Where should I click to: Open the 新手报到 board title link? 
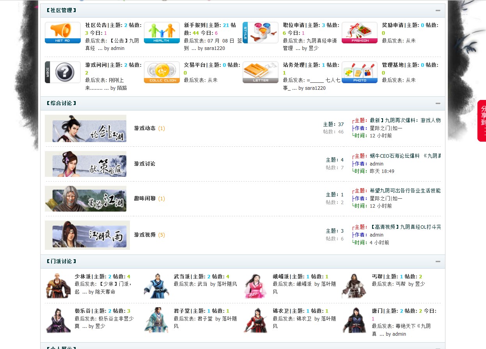tap(195, 25)
